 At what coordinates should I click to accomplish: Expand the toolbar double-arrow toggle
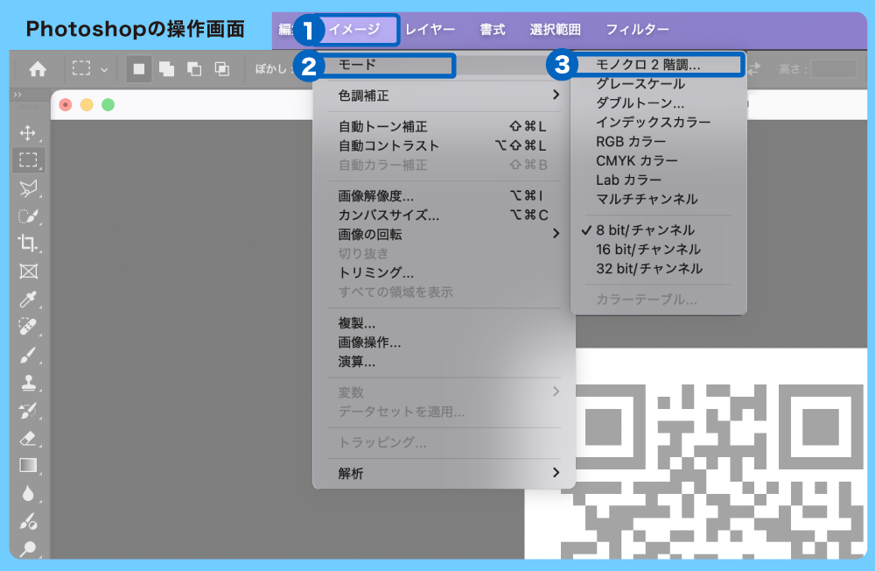point(17,95)
